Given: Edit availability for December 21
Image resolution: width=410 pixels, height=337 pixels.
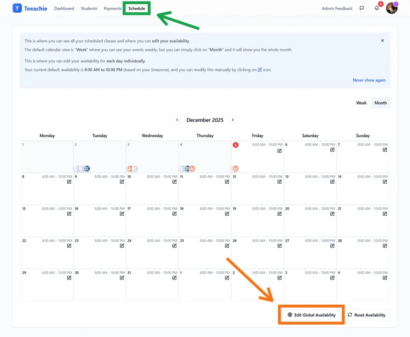Looking at the screenshot, I should coord(385,213).
